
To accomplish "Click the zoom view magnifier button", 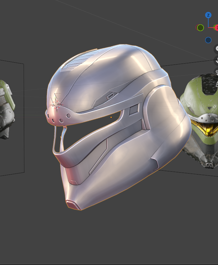I will click(216, 49).
